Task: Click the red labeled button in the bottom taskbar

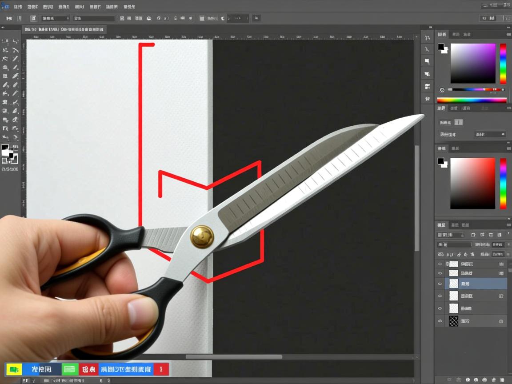Action: (x=88, y=369)
